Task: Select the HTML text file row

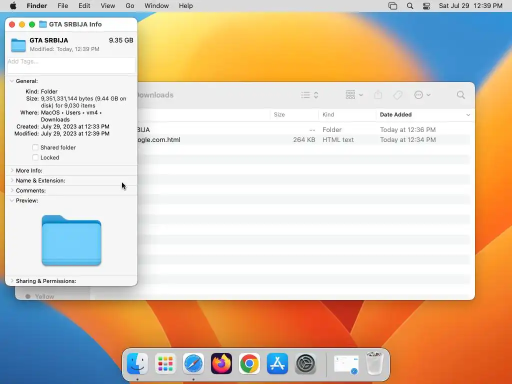Action: 303,140
